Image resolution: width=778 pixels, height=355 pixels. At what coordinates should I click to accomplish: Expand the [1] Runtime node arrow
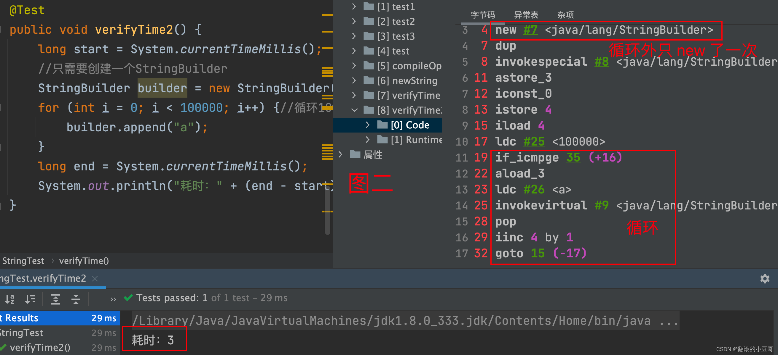(x=367, y=140)
